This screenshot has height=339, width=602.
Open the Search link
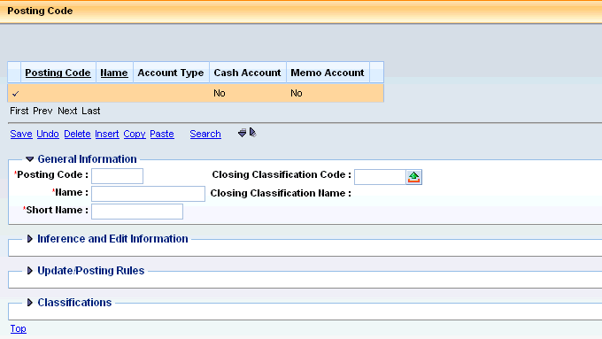click(205, 134)
